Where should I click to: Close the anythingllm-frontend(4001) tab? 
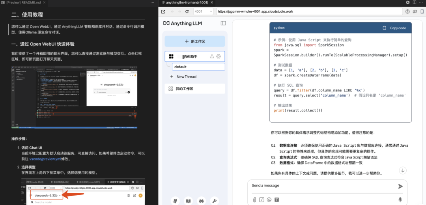(212, 2)
